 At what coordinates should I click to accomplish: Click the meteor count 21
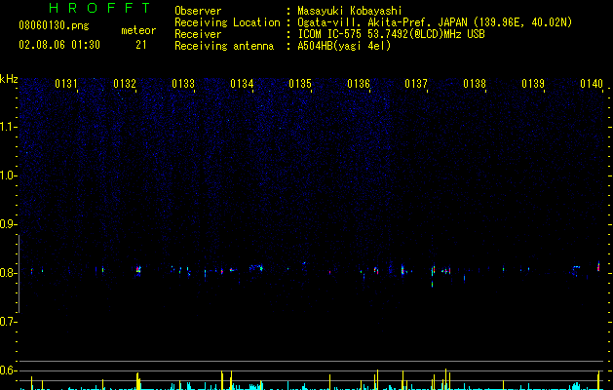(x=141, y=45)
